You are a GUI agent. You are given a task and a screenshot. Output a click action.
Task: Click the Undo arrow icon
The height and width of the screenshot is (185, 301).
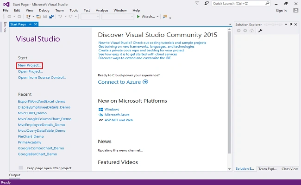pyautogui.click(x=60, y=17)
